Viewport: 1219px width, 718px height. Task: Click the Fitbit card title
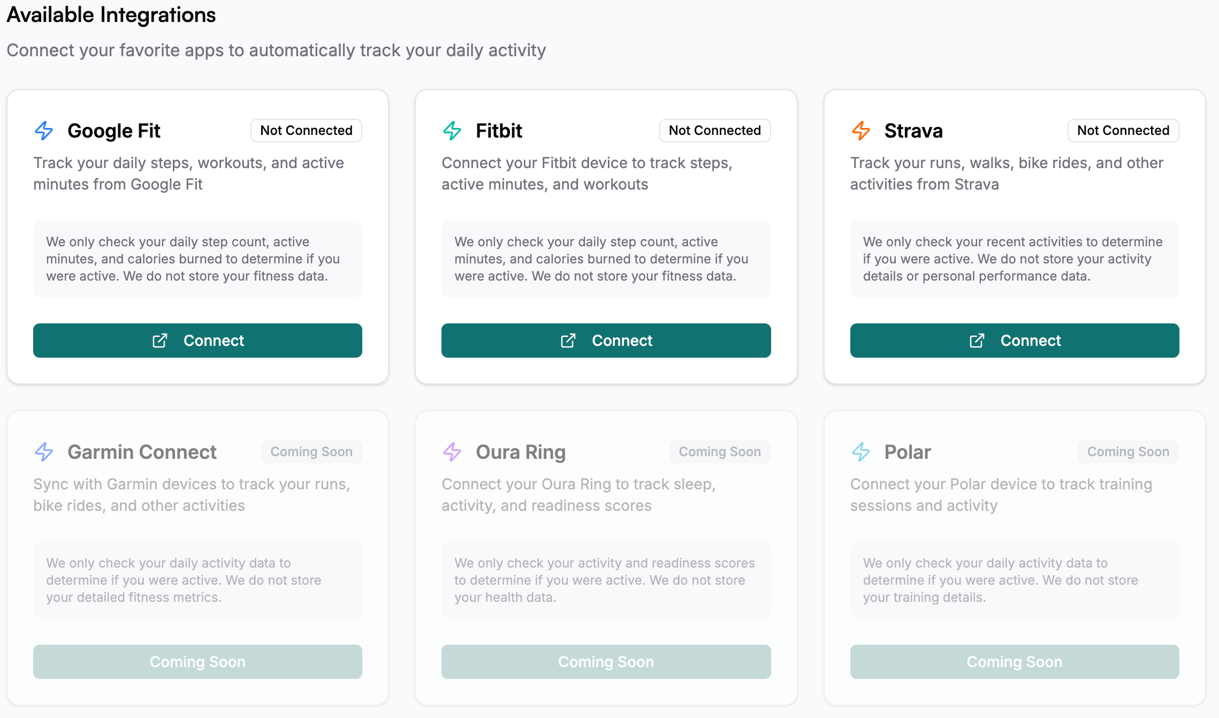[x=499, y=131]
